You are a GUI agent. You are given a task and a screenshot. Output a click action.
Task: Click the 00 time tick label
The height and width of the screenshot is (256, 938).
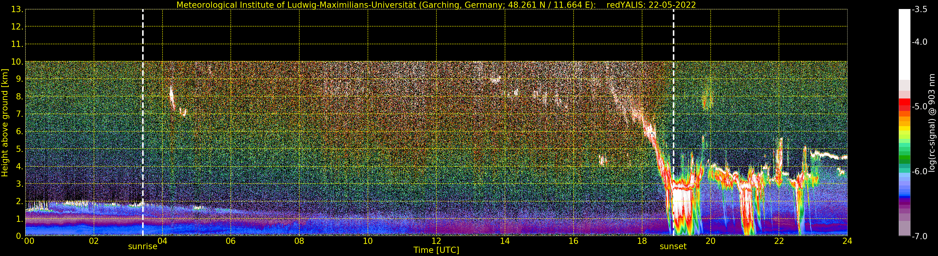tap(29, 241)
